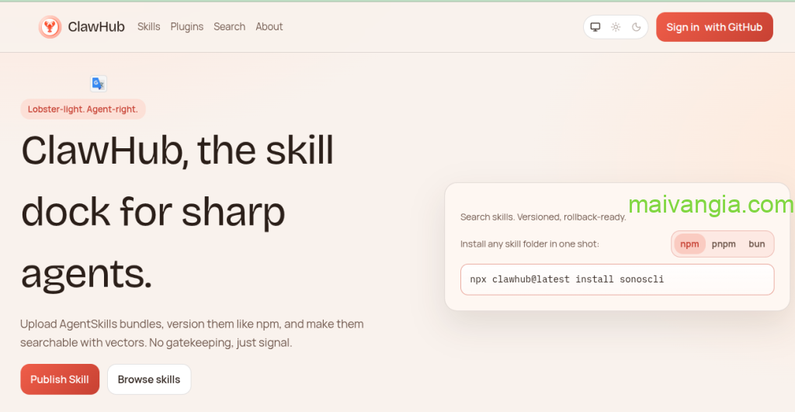Click the Browse skills button
795x412 pixels.
pyautogui.click(x=149, y=379)
